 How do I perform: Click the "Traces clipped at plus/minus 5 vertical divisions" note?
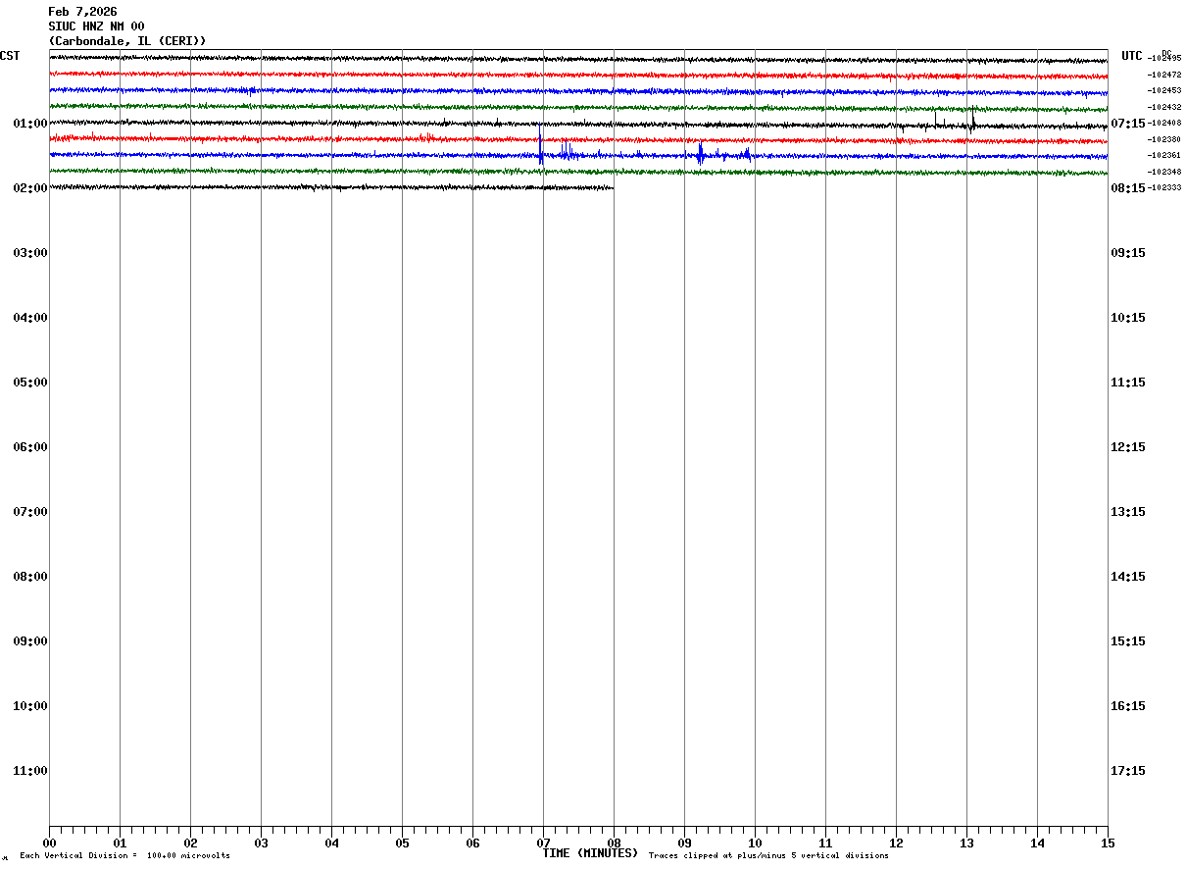(x=768, y=856)
